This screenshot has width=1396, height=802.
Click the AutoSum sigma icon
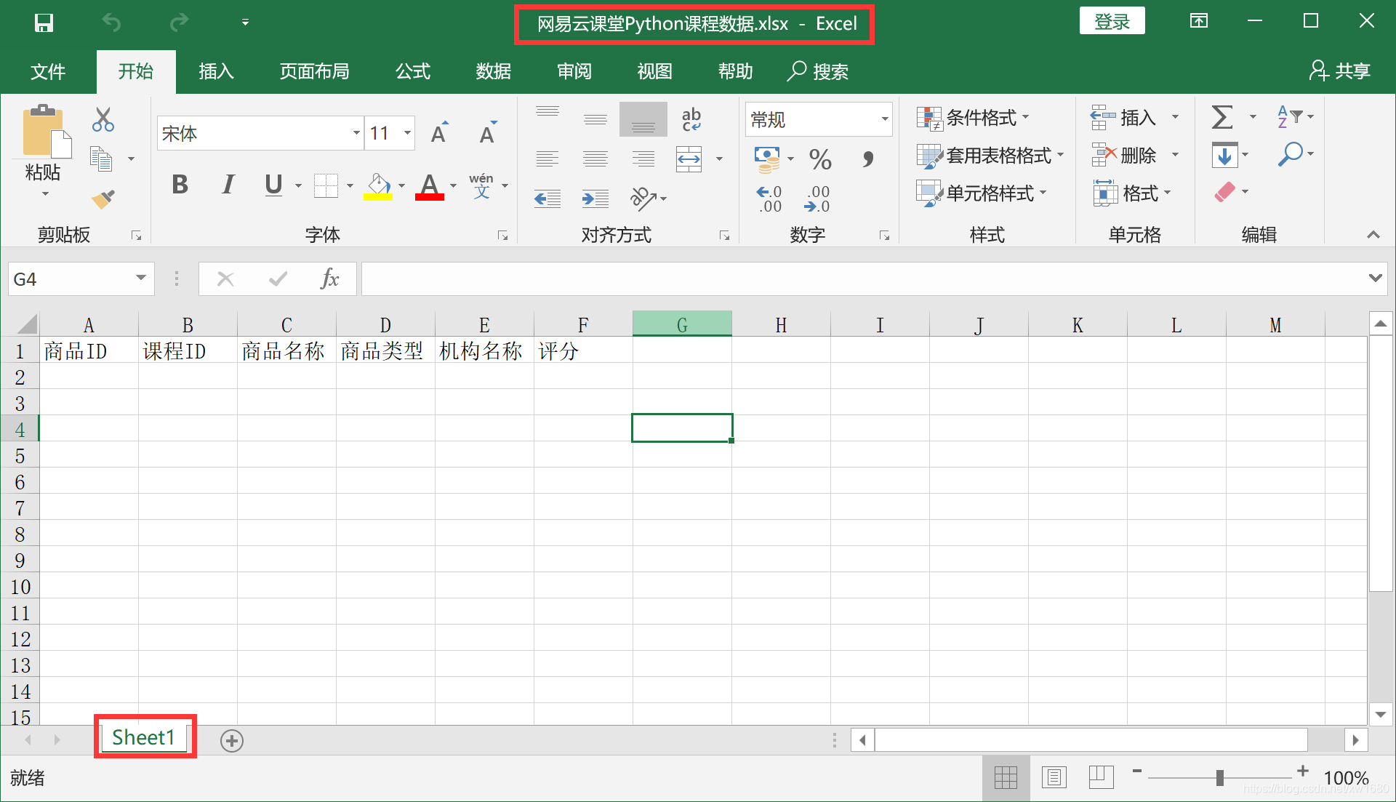(x=1222, y=116)
